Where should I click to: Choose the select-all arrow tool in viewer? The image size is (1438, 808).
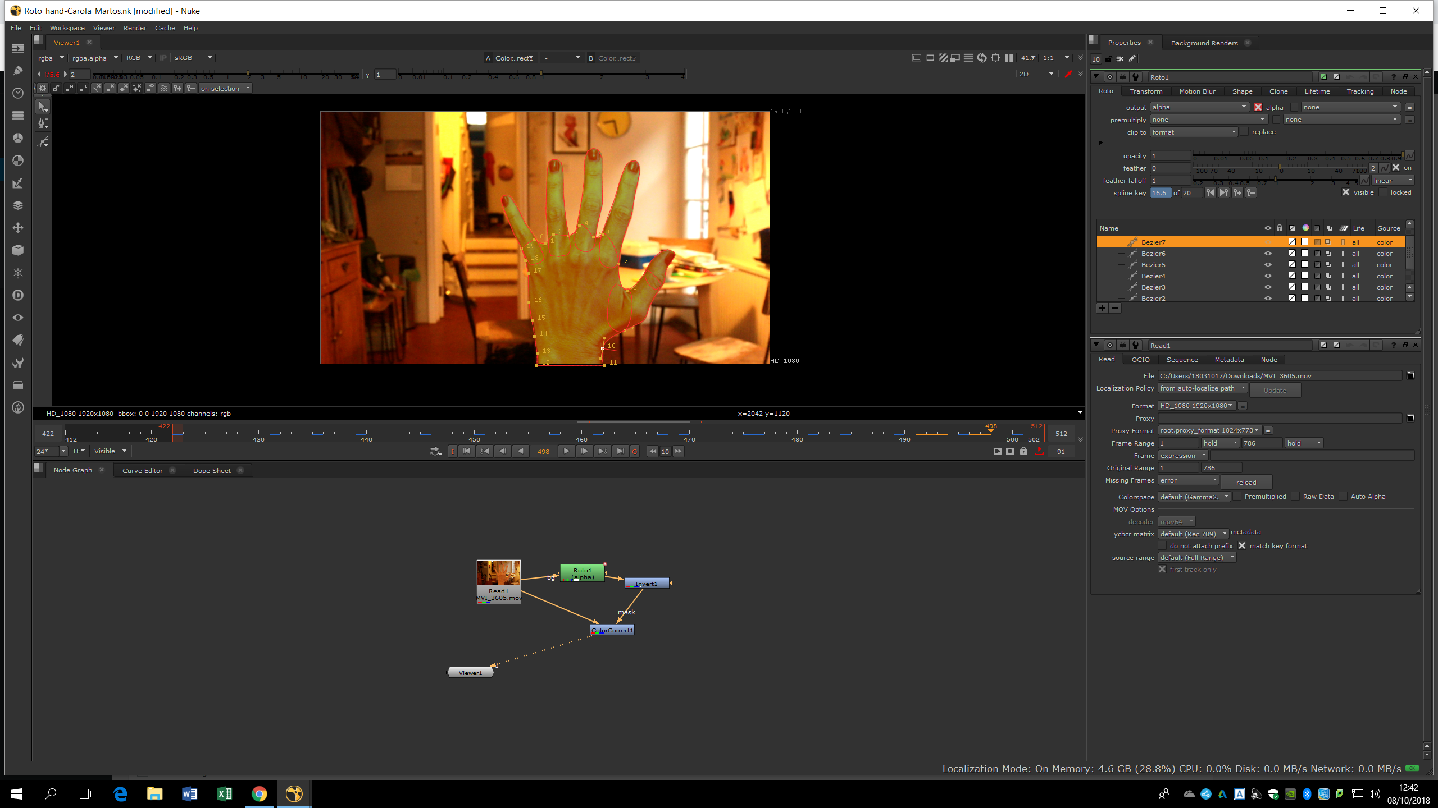click(43, 107)
